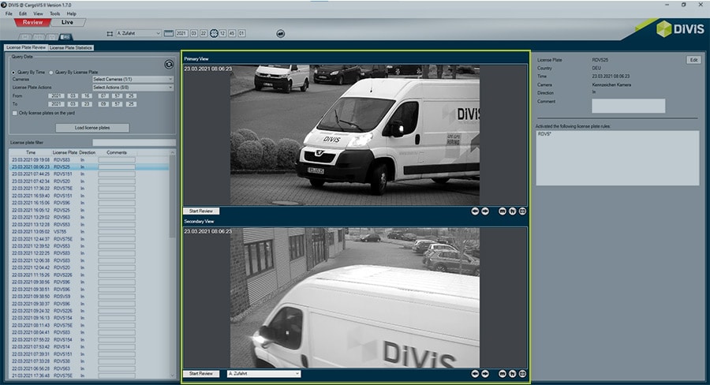Click the Comment text box in details panel
Viewport: 710px width, 385px height.
tap(629, 106)
